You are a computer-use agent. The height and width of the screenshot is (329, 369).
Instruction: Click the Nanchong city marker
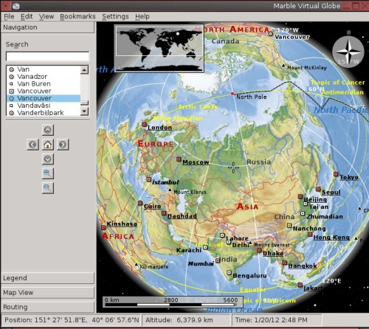(x=289, y=225)
